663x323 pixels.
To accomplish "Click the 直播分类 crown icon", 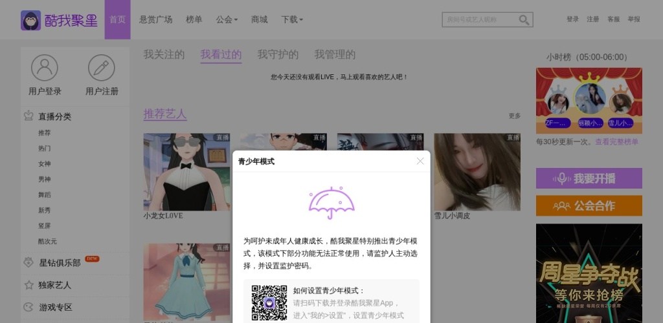I will pos(28,116).
